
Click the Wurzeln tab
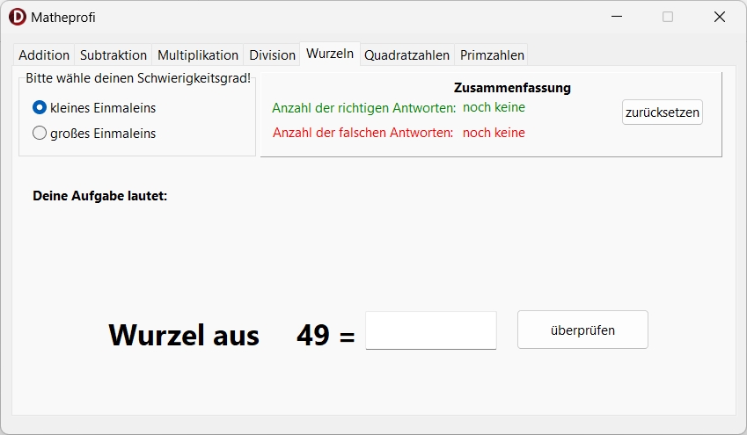[x=330, y=54]
